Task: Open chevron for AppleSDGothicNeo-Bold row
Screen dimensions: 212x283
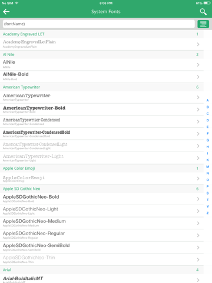Action: click(198, 199)
